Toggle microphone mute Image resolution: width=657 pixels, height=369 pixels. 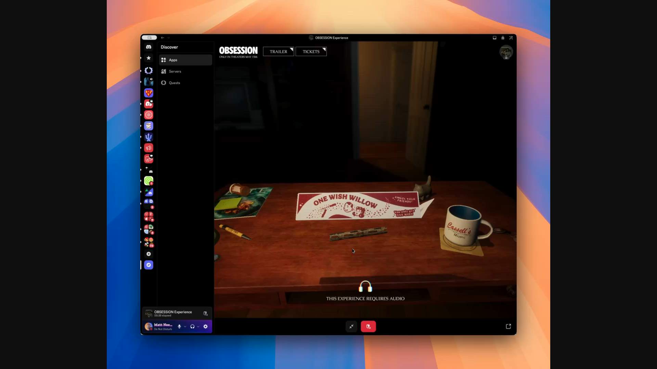179,327
